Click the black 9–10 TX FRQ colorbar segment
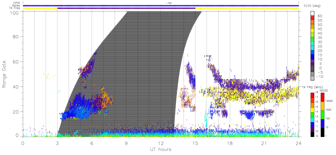This screenshot has width=336, height=155. pyautogui.click(x=312, y=134)
